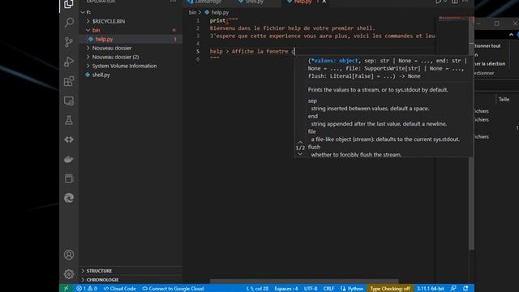The image size is (519, 292).
Task: Open the Manage gear icon
Action: (x=69, y=274)
